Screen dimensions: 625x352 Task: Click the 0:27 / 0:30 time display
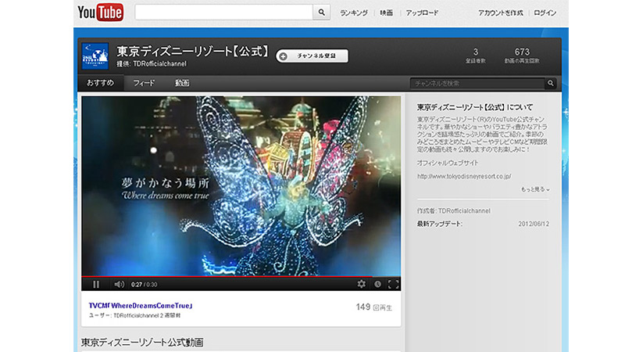(144, 285)
